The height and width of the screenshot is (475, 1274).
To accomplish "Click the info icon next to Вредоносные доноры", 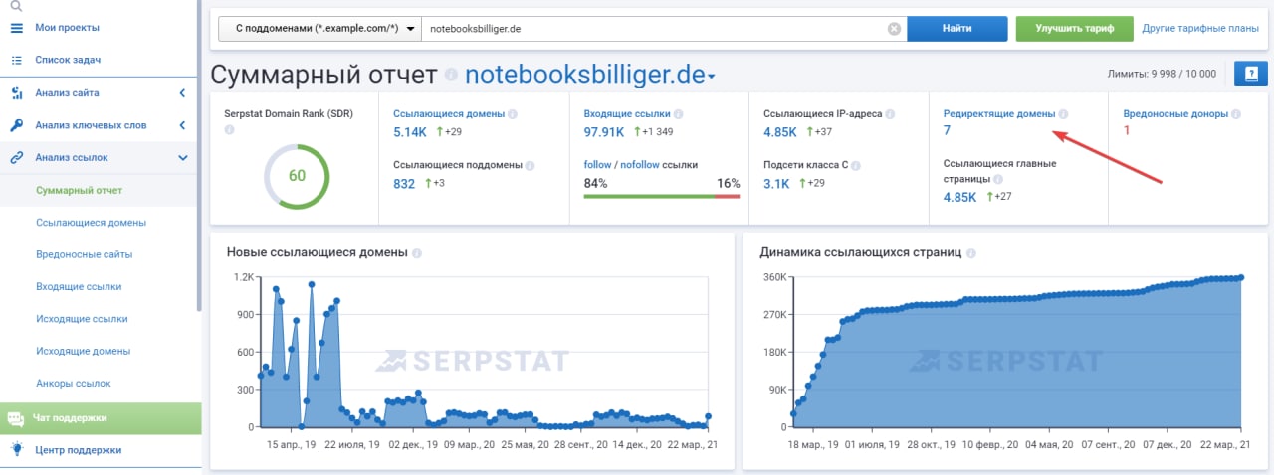I will click(1236, 114).
